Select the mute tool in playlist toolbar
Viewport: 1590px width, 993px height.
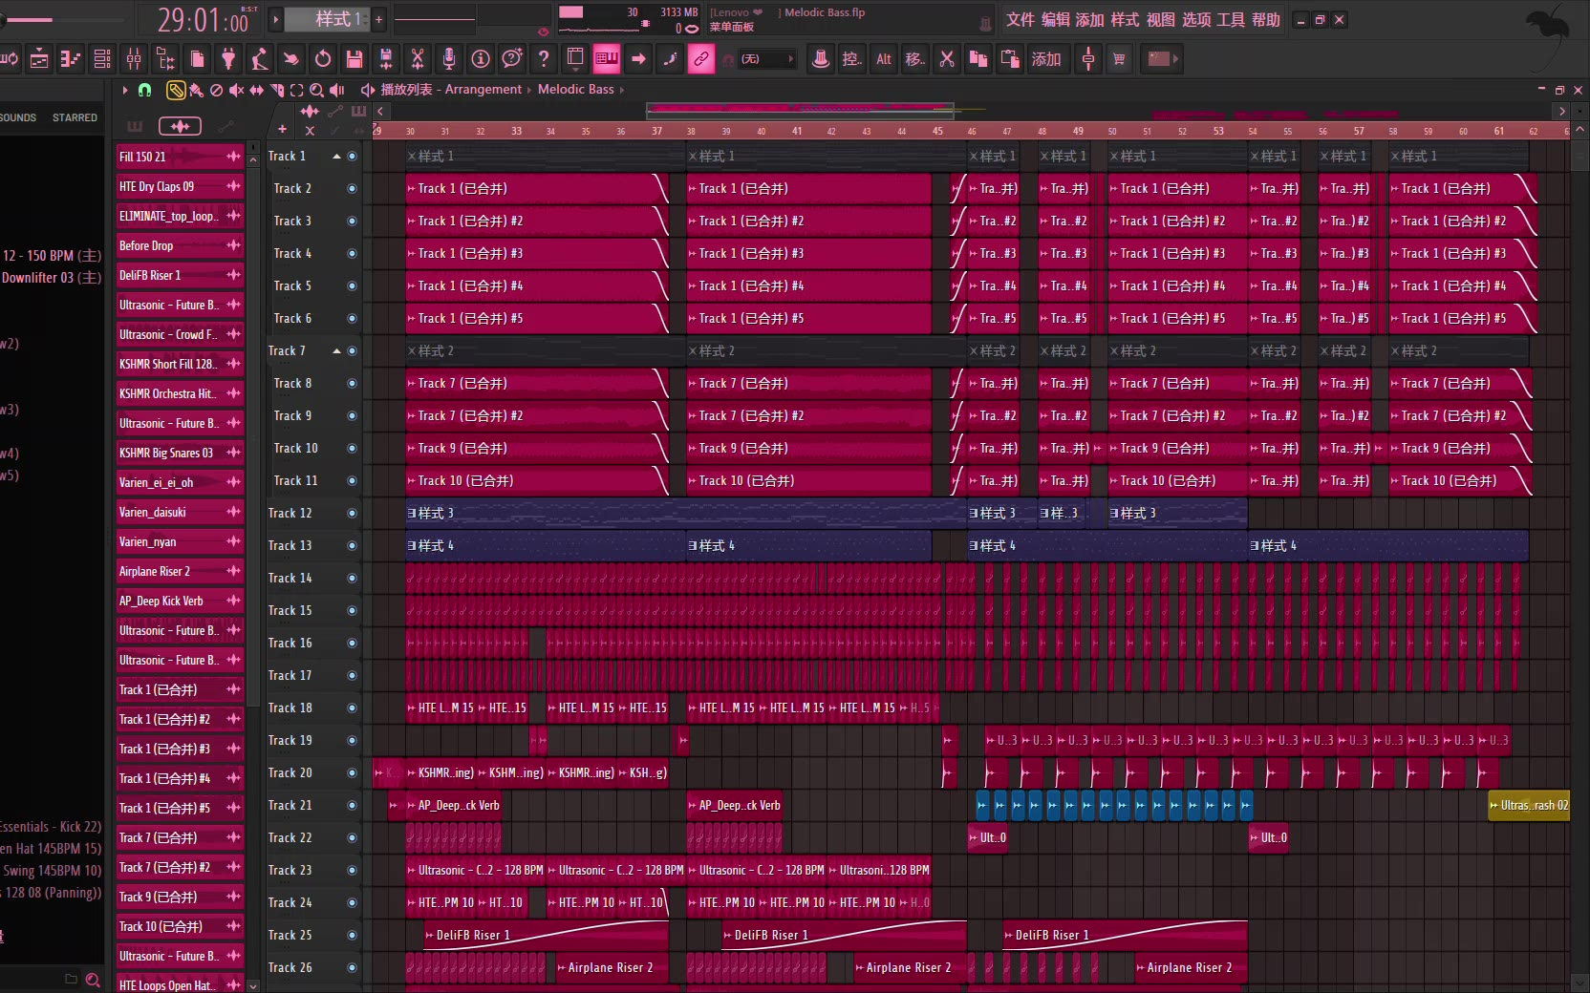point(236,90)
